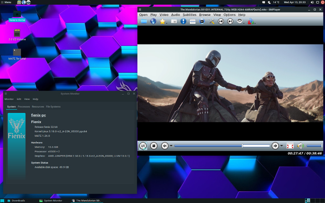Switch to the File Systems tab
This screenshot has width=325, height=203.
pyautogui.click(x=53, y=107)
